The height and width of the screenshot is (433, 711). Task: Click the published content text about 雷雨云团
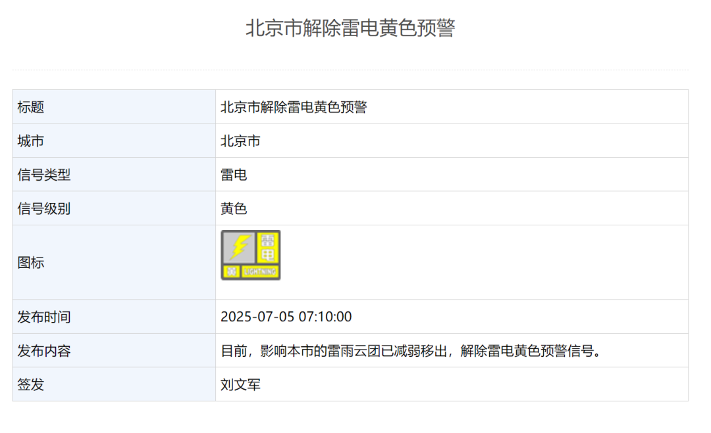tap(411, 351)
